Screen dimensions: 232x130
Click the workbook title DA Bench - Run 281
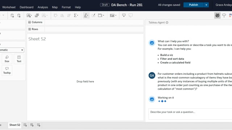(127, 5)
